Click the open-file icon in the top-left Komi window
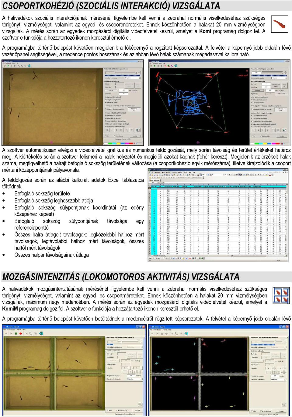The image size is (292, 417). [5, 66]
